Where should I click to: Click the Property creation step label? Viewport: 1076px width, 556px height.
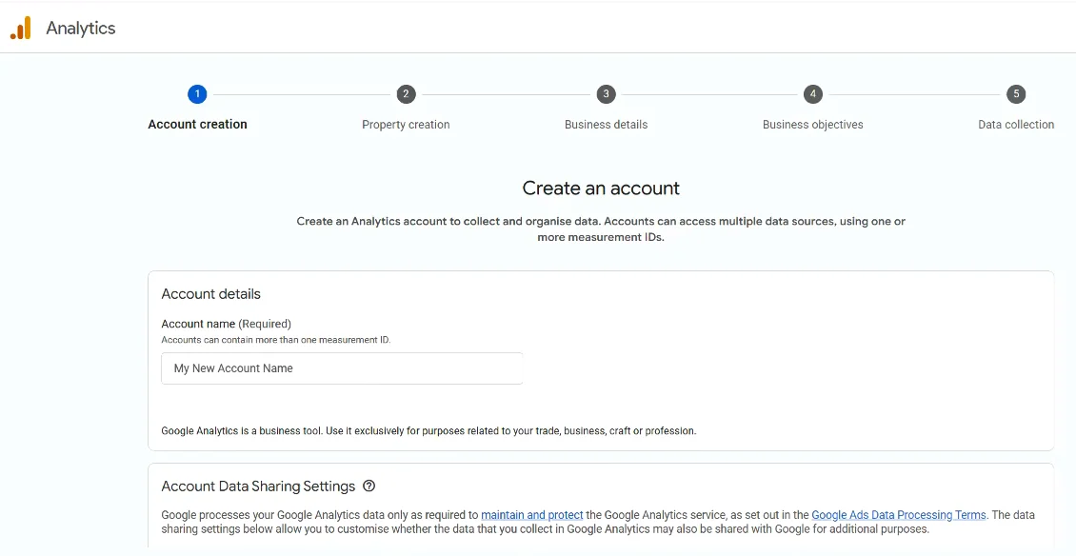(406, 124)
